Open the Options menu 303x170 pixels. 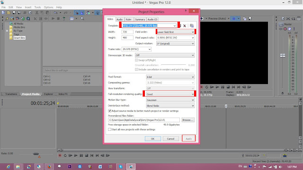coord(48,8)
